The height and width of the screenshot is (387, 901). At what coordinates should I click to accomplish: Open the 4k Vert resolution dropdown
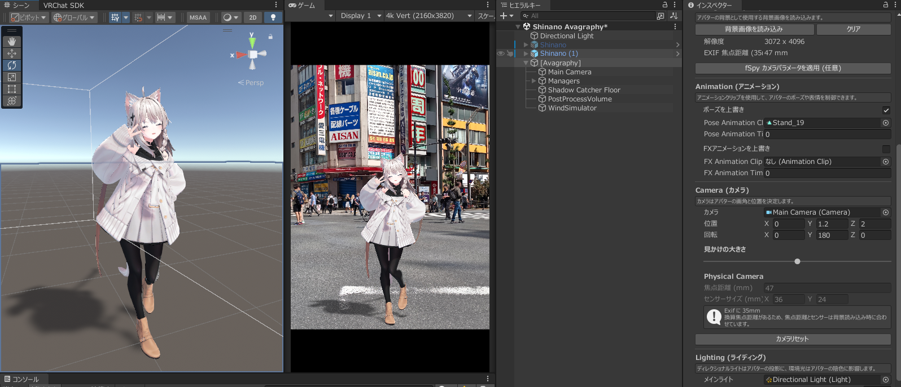point(428,16)
